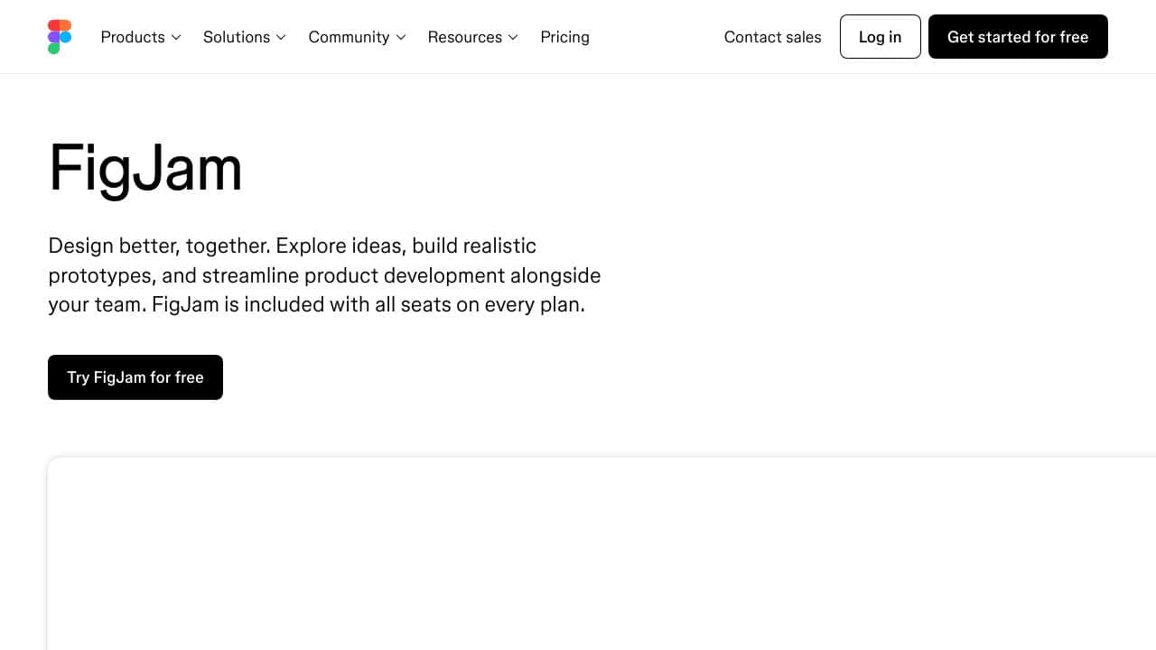Click the blank header area before Contact sales
The width and height of the screenshot is (1156, 650).
click(x=657, y=37)
